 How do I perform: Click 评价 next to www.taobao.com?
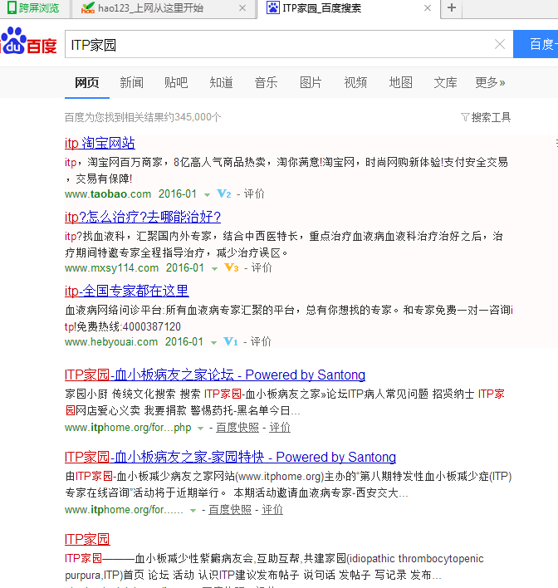254,194
